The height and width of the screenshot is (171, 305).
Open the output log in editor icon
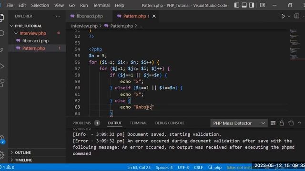[291, 123]
